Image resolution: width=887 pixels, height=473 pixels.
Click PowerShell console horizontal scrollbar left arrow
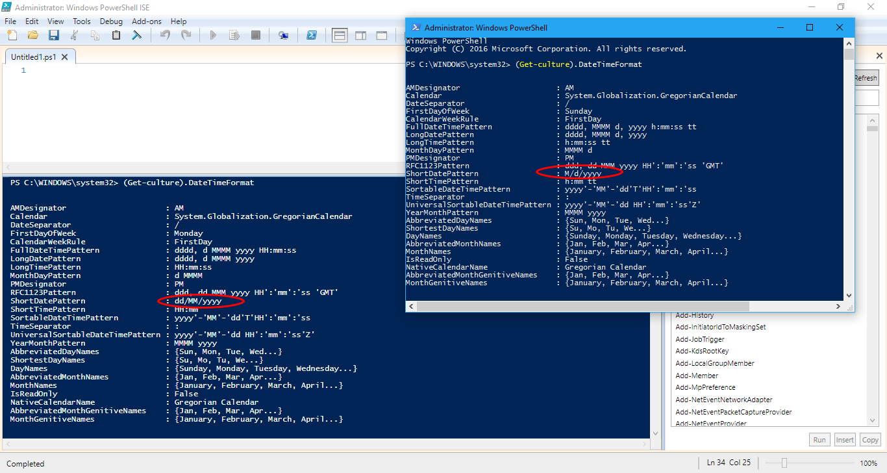(412, 305)
